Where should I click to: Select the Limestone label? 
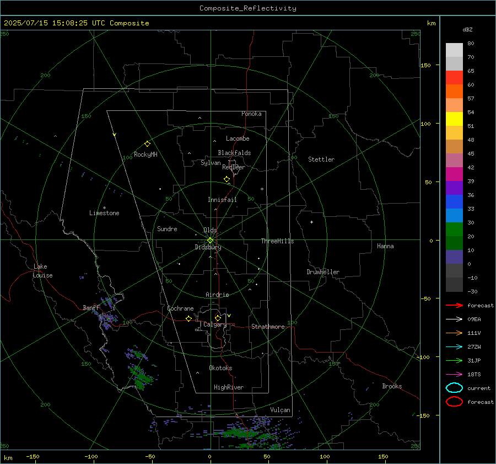coord(104,213)
